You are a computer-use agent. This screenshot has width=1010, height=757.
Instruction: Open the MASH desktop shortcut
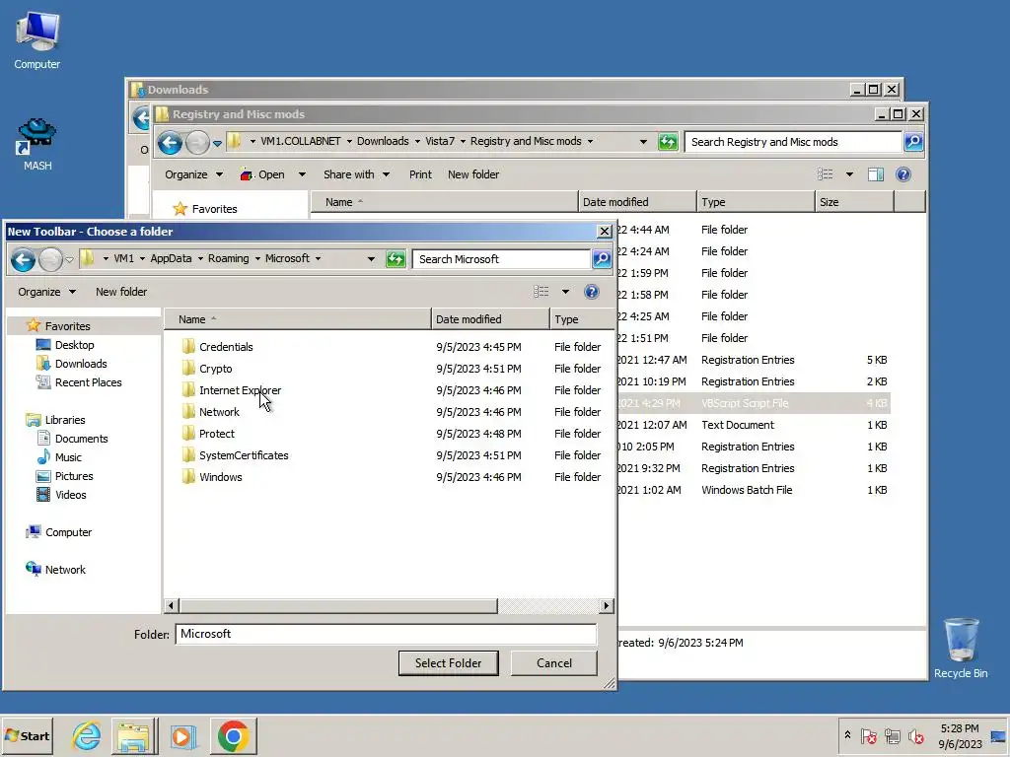tap(36, 144)
